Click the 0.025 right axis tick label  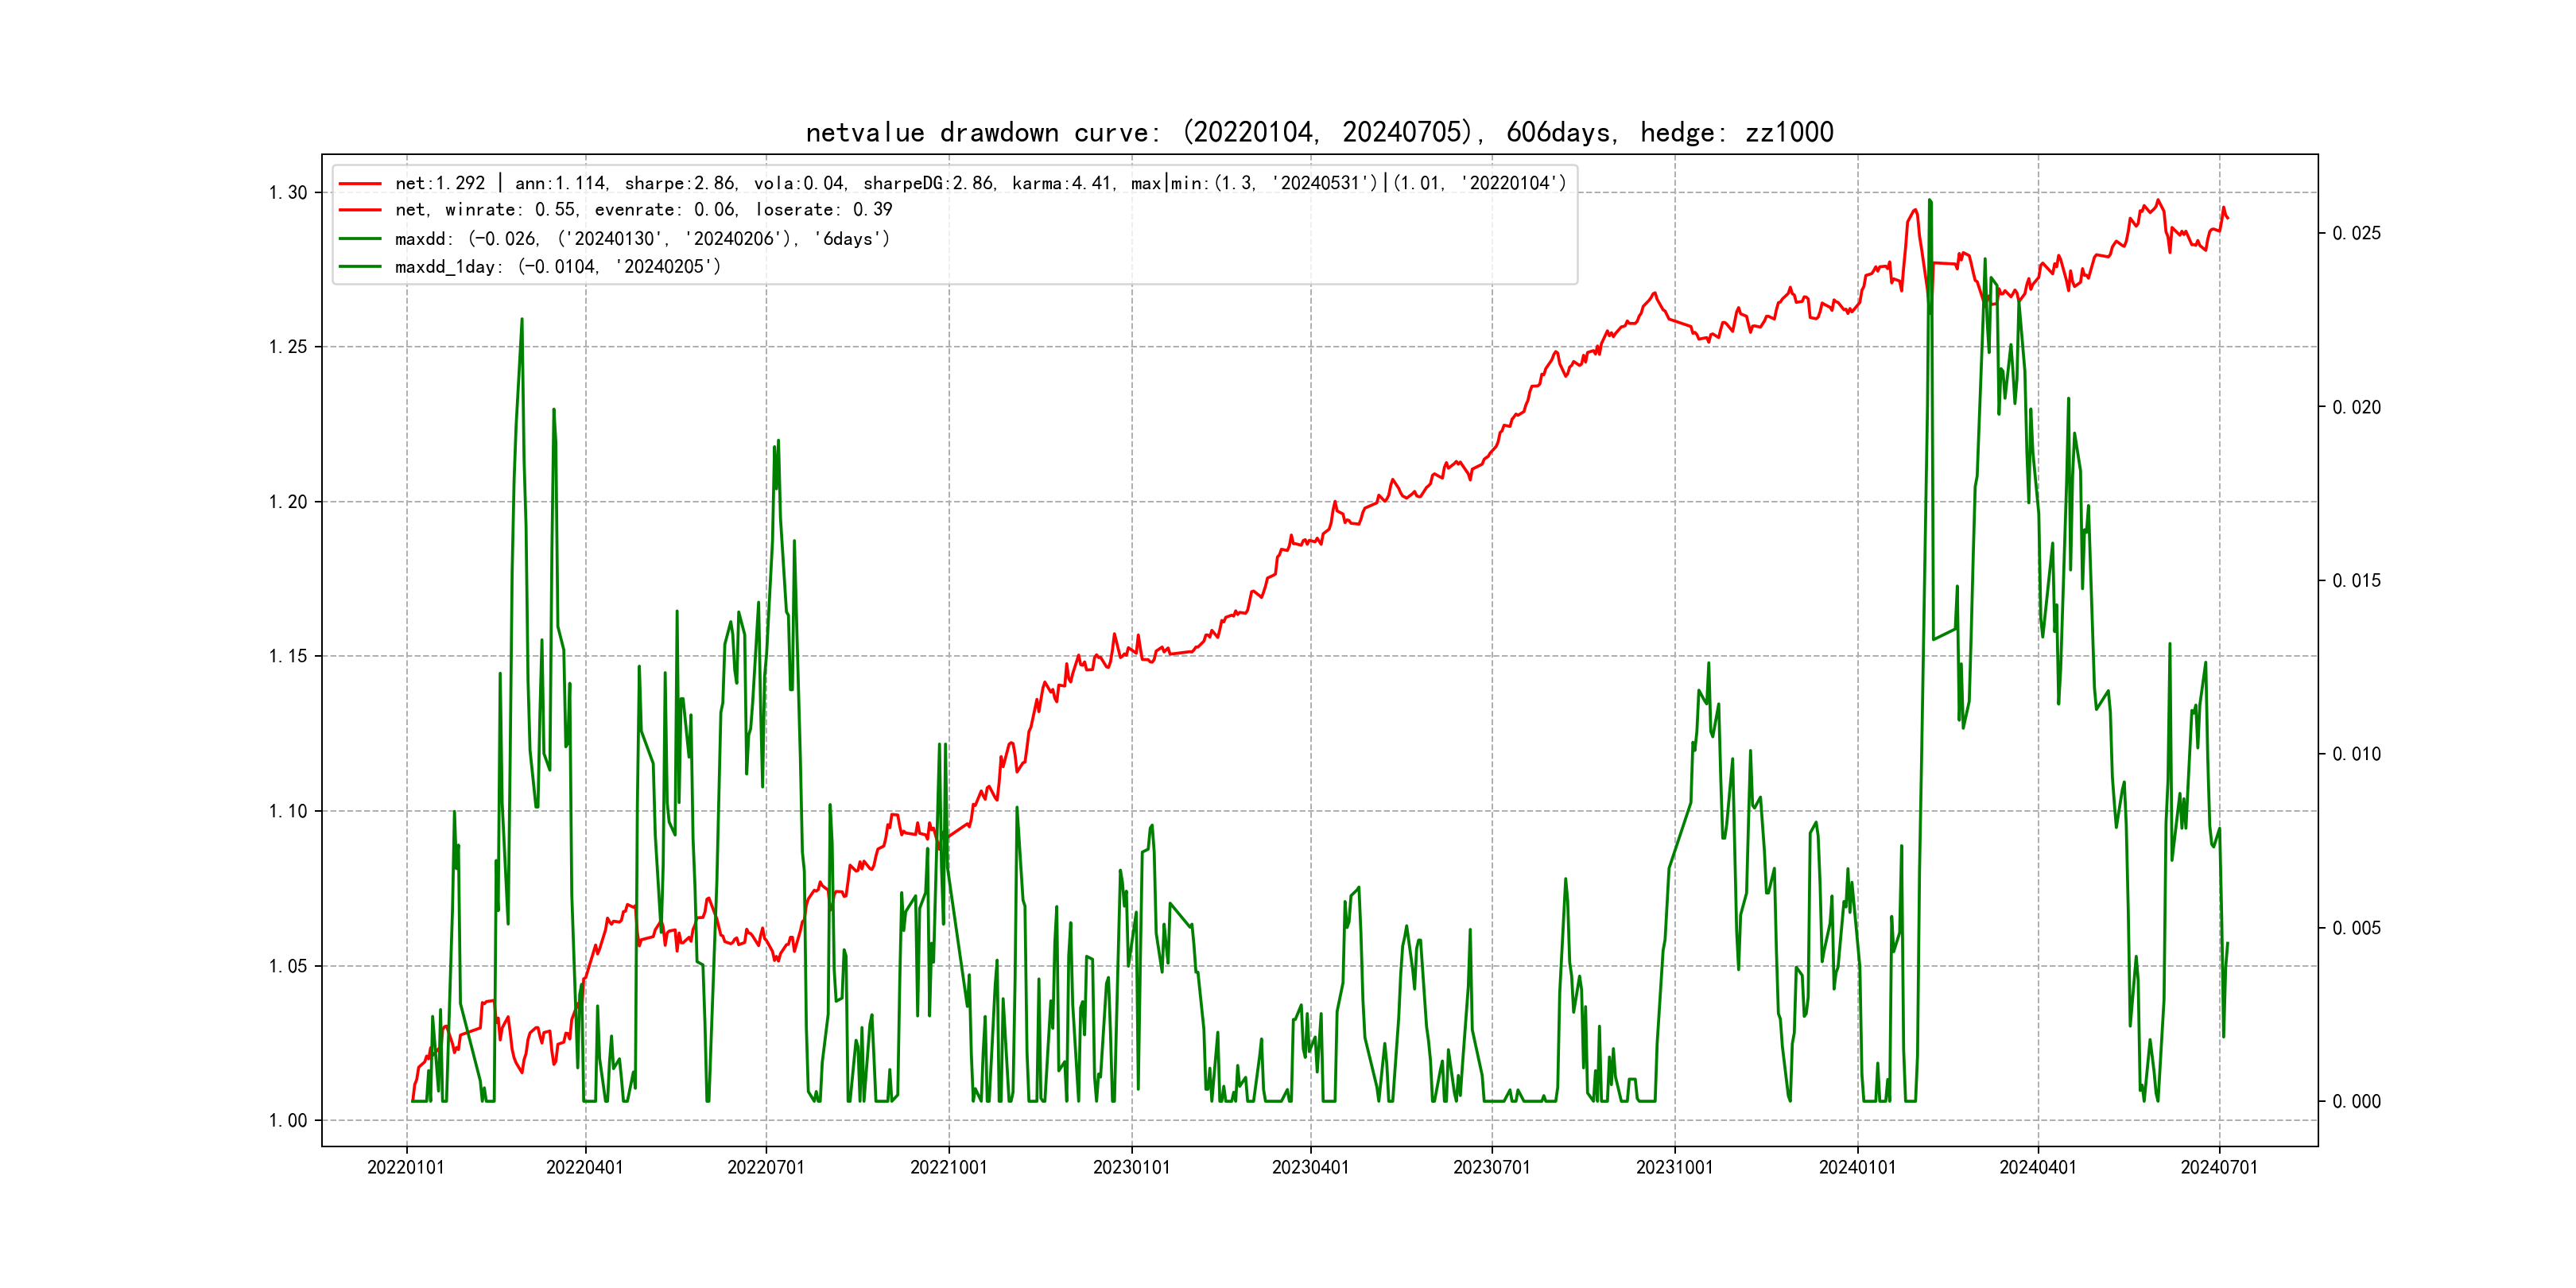pyautogui.click(x=2356, y=234)
